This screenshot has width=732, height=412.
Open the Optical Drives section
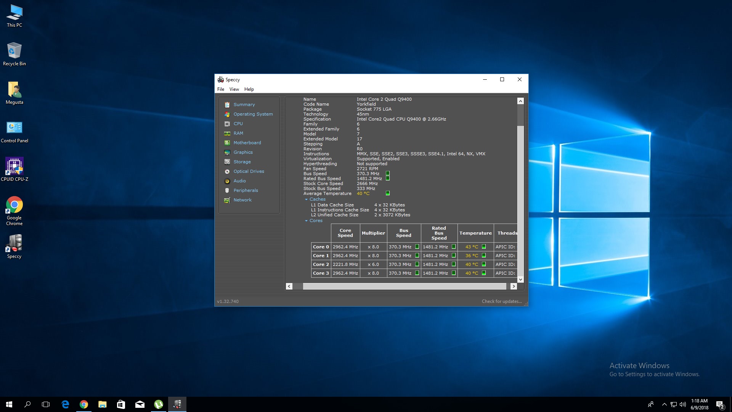click(x=249, y=171)
